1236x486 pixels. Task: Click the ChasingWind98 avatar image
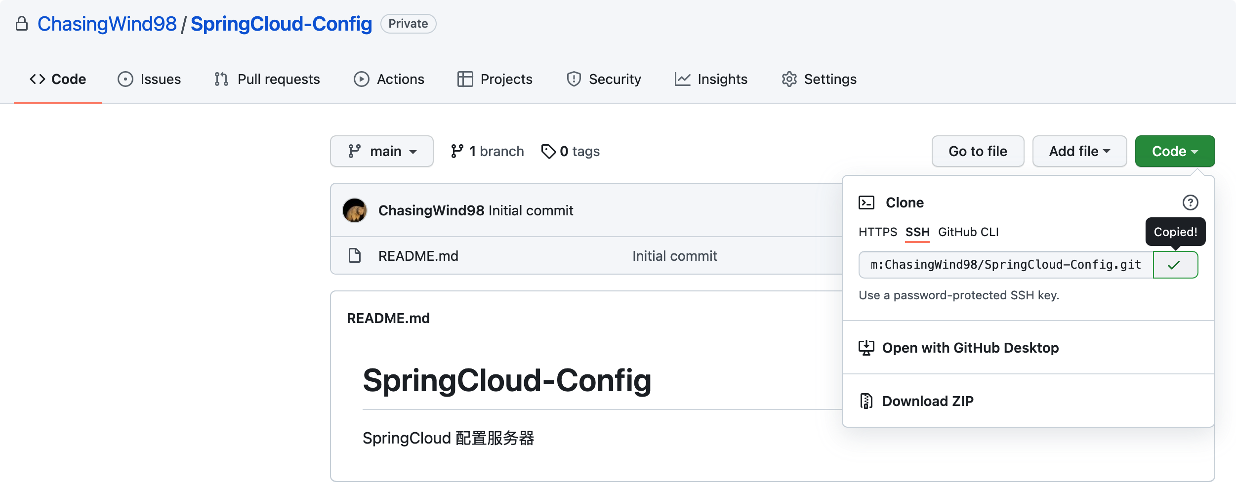point(355,210)
